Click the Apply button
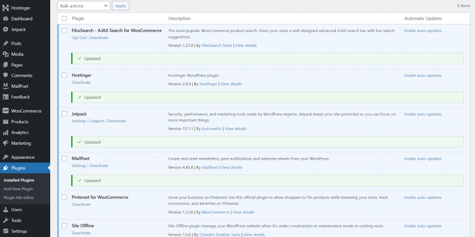Screen dimensions: 475x237 (121, 6)
